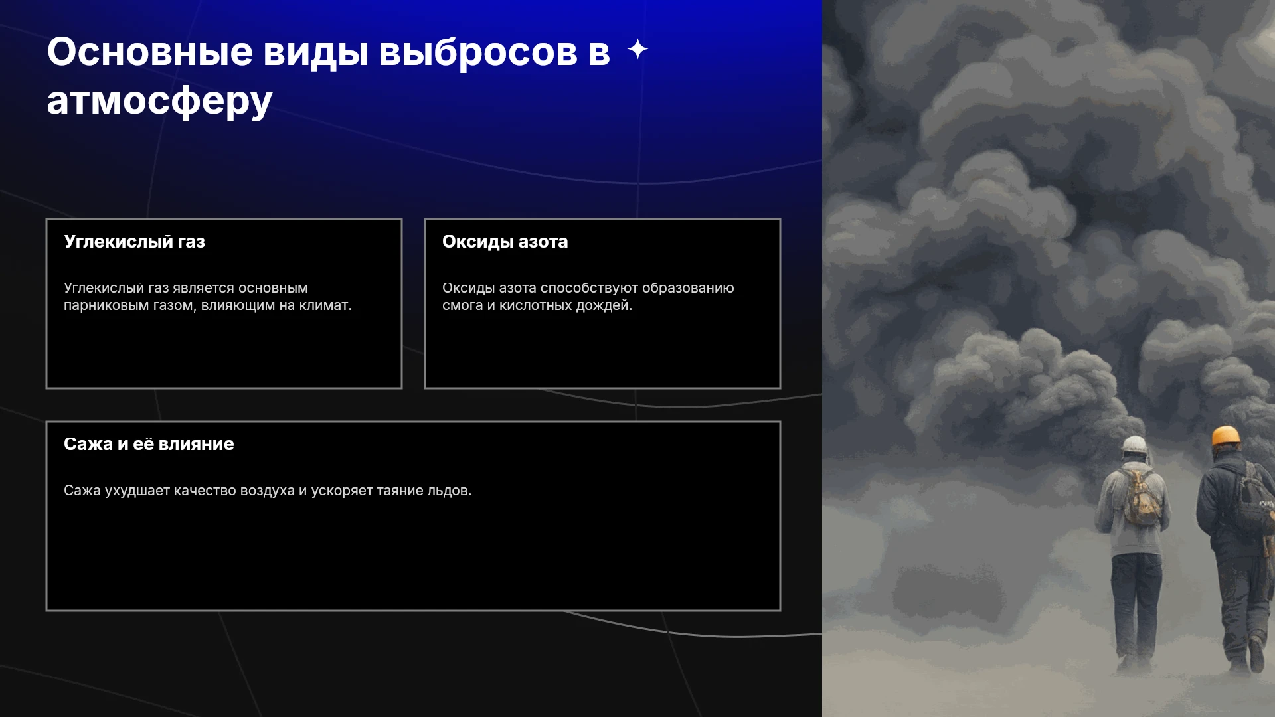Click the word "атмосферу" in the title
Image resolution: width=1275 pixels, height=717 pixels.
click(x=160, y=101)
